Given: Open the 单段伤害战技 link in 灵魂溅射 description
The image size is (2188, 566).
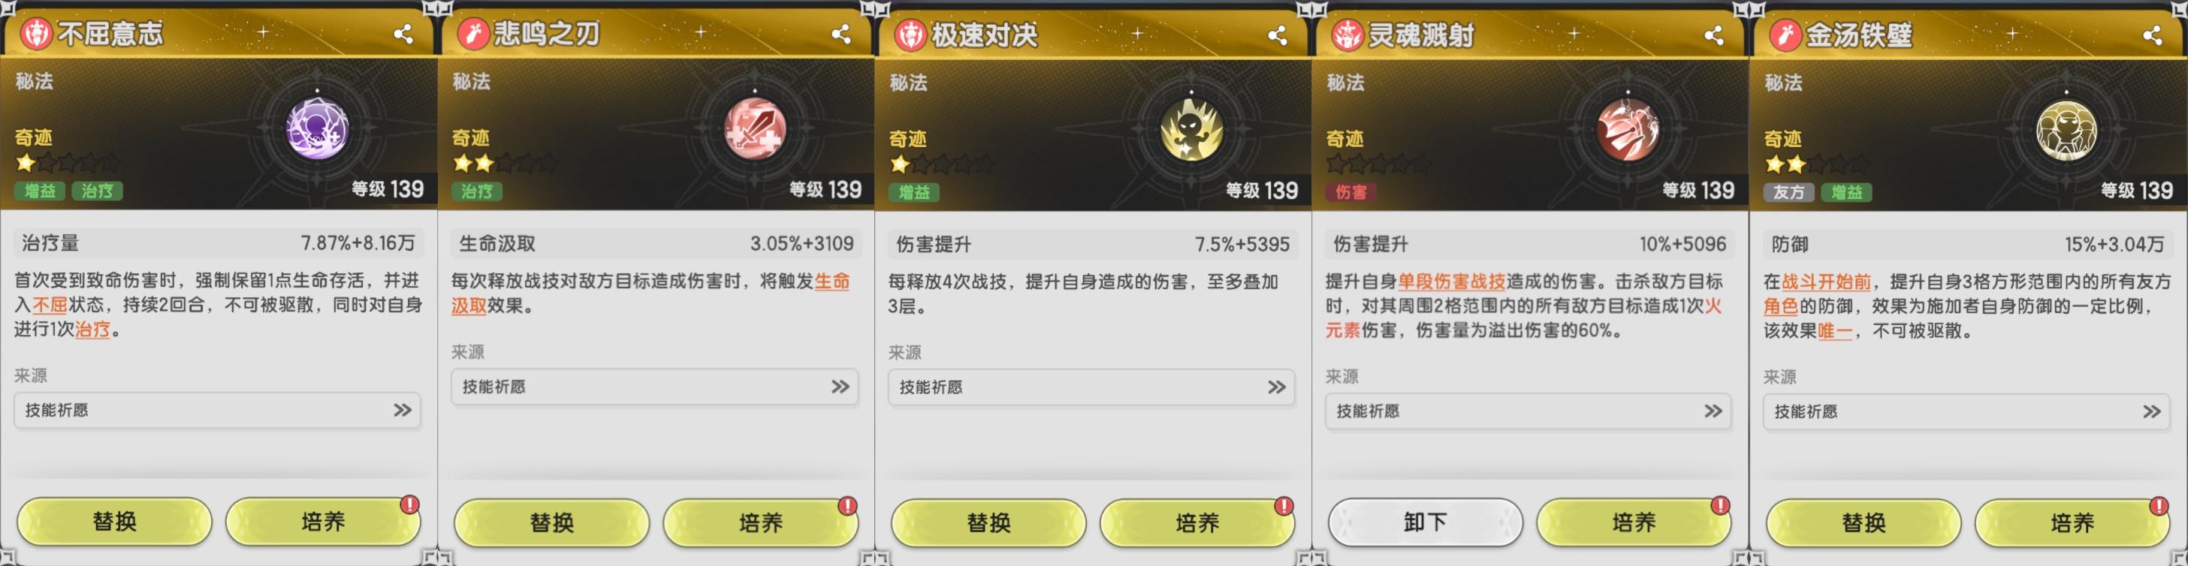Looking at the screenshot, I should click(x=1452, y=281).
